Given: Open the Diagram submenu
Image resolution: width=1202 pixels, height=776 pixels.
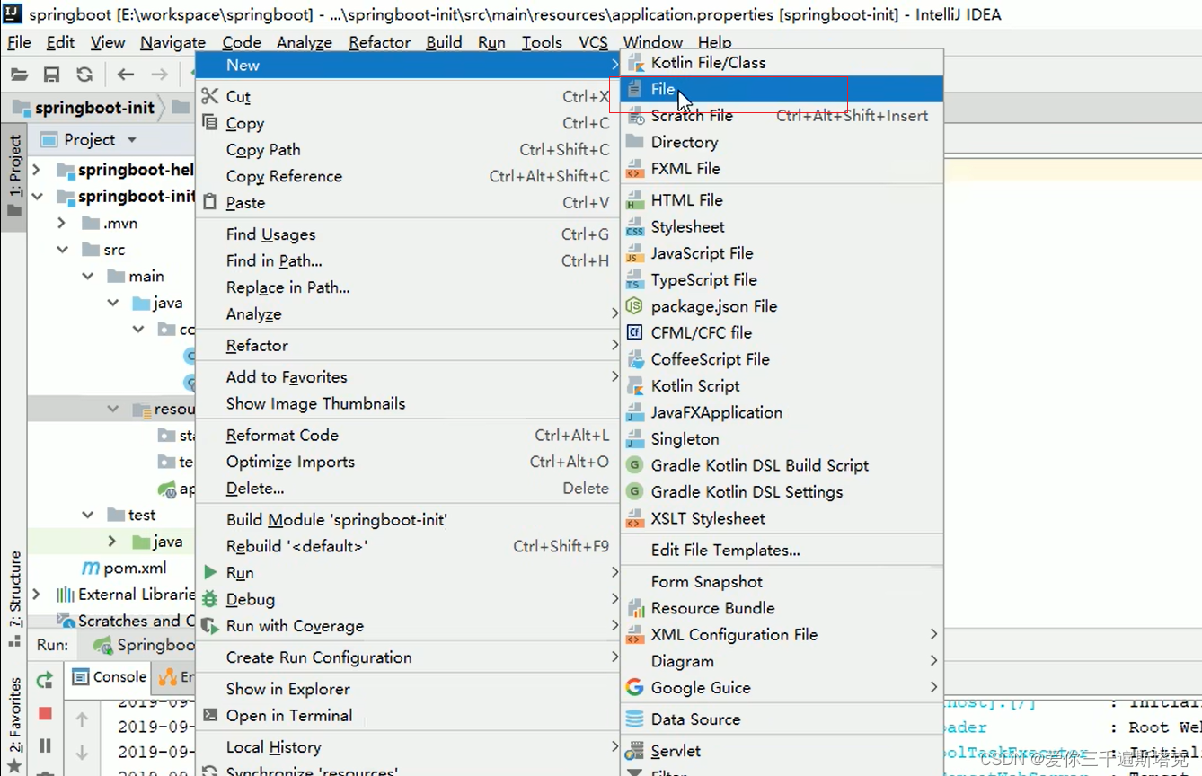Looking at the screenshot, I should [782, 661].
